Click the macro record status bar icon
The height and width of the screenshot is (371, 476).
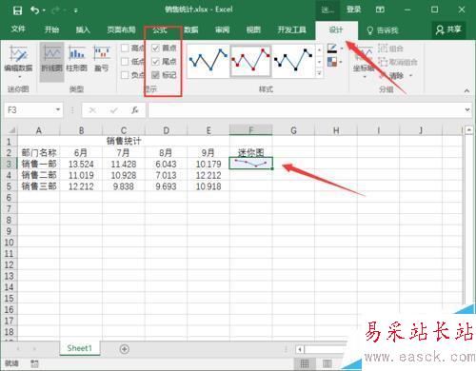point(34,363)
